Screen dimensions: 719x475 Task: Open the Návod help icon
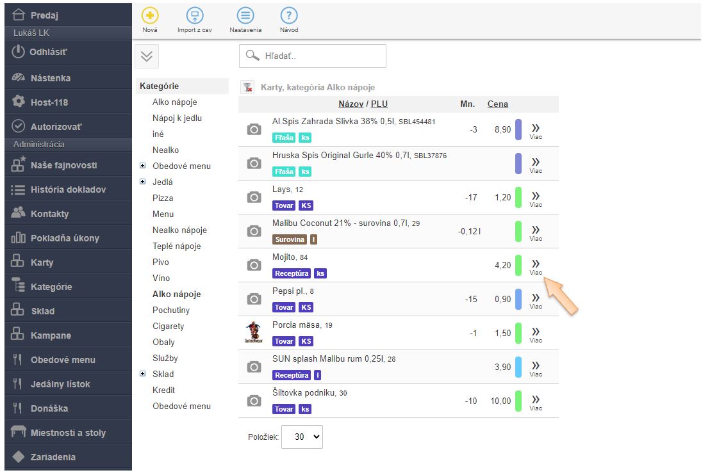click(289, 16)
